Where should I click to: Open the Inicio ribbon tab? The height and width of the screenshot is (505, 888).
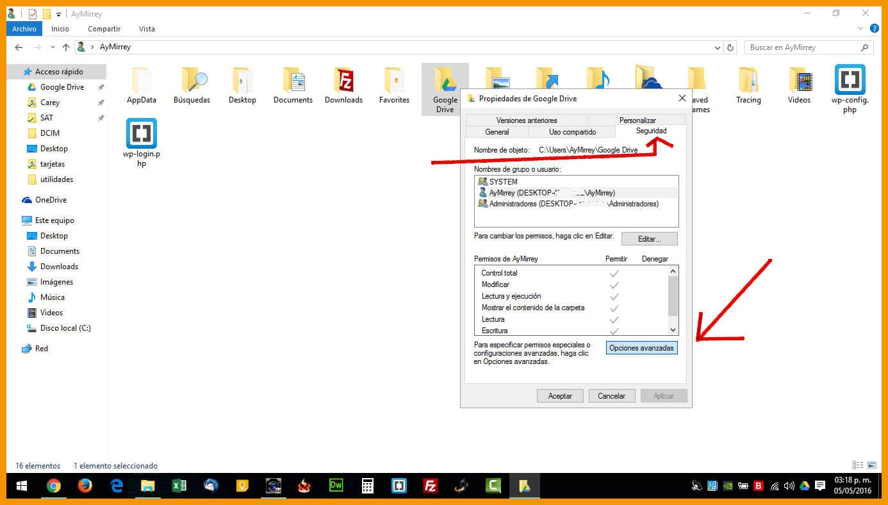click(x=60, y=29)
